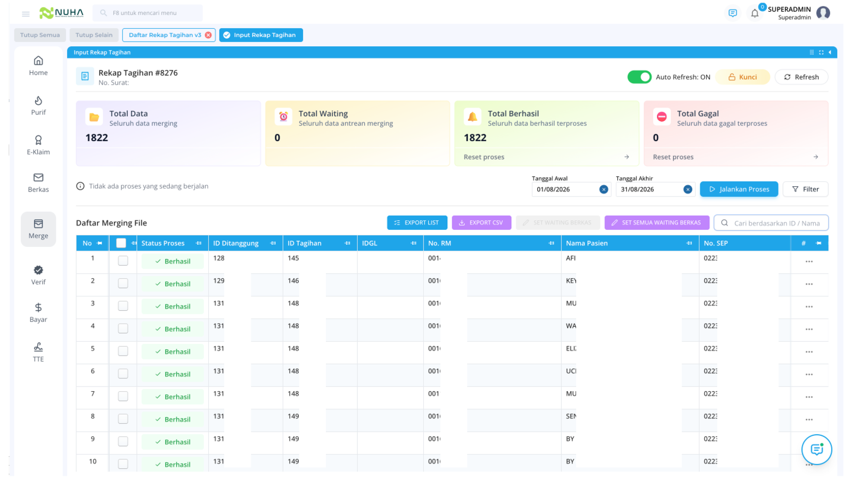Click the Kunci button
852x479 pixels.
(x=742, y=77)
